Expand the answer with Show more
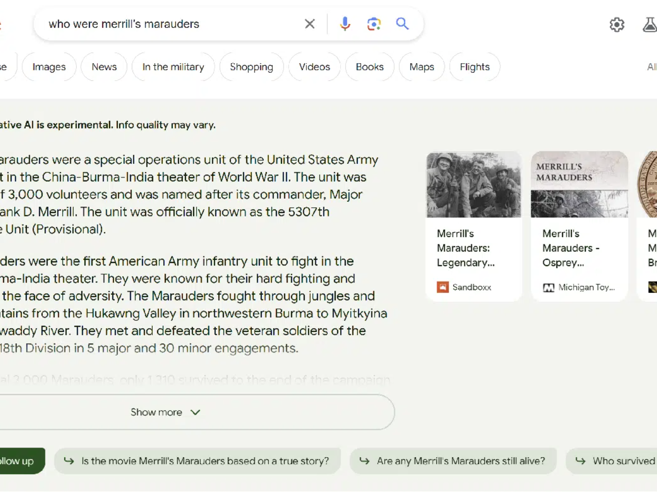This screenshot has width=657, height=492. pyautogui.click(x=165, y=412)
